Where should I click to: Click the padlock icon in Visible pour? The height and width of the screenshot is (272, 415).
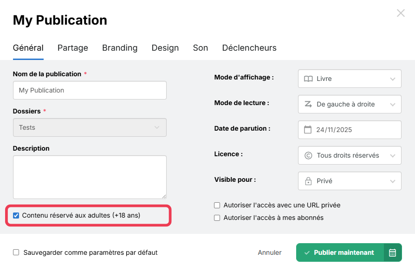(308, 181)
